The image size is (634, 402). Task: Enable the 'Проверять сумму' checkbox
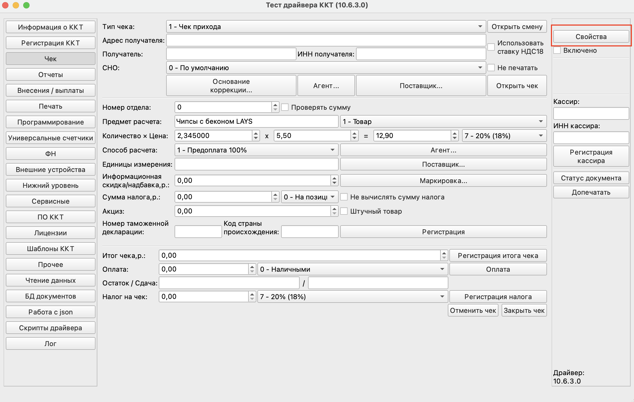[x=285, y=107]
